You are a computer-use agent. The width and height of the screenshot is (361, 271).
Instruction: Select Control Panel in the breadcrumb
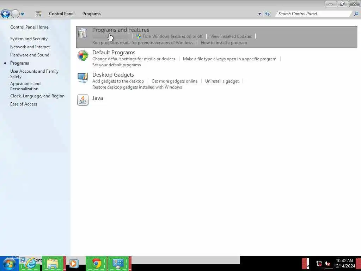[62, 14]
